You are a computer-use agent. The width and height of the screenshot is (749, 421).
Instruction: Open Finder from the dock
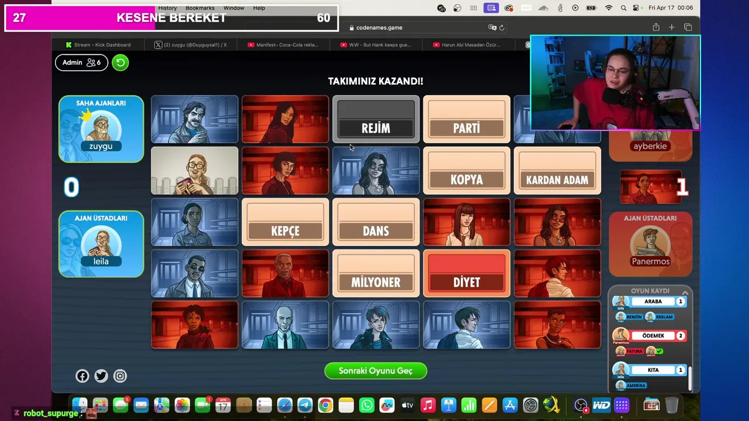[x=80, y=405]
